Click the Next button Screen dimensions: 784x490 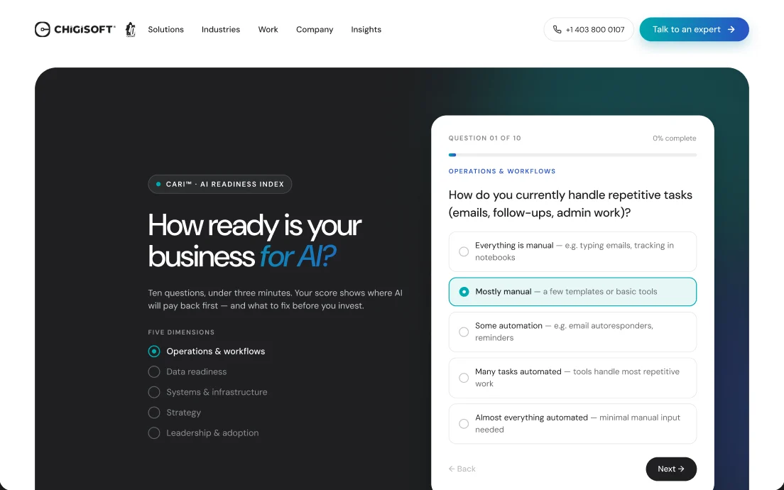671,469
